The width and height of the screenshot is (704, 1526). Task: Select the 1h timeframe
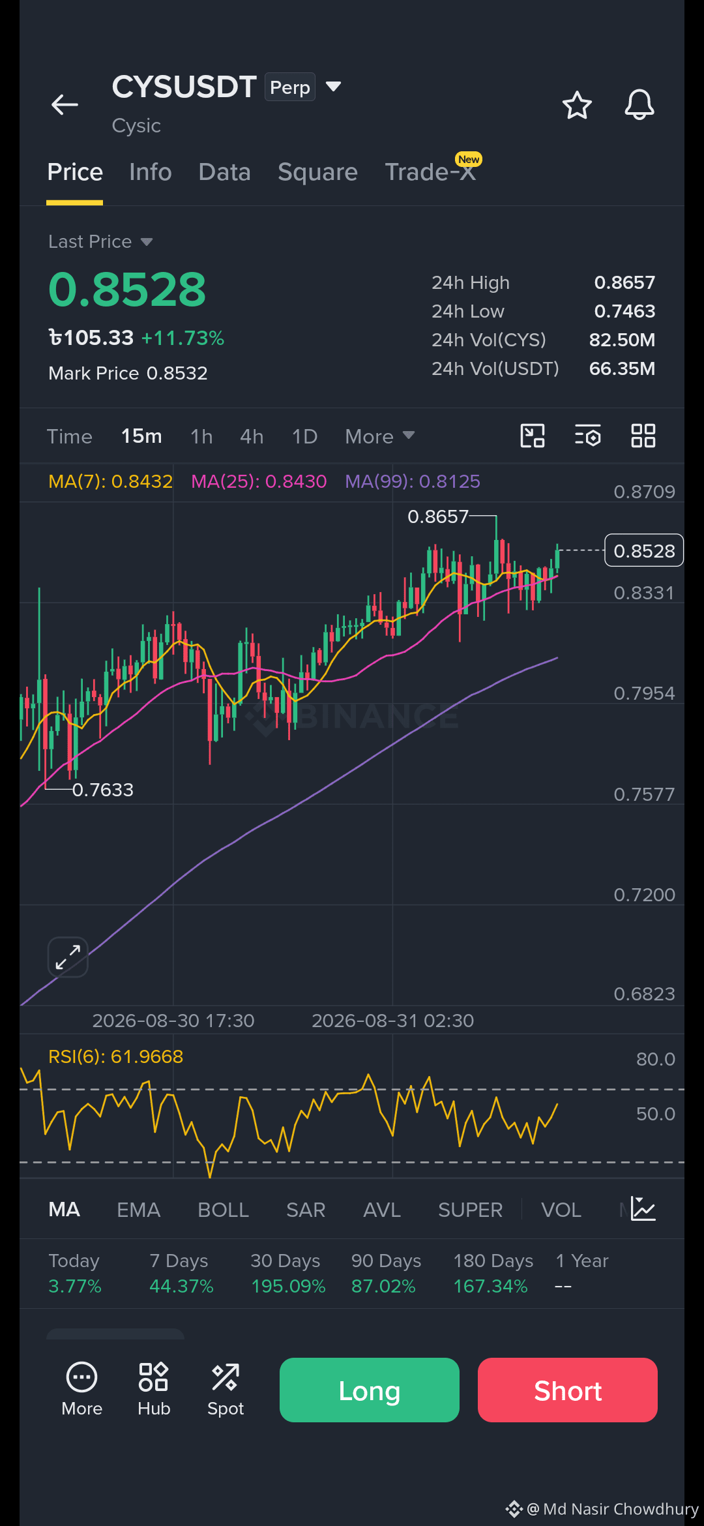(201, 436)
